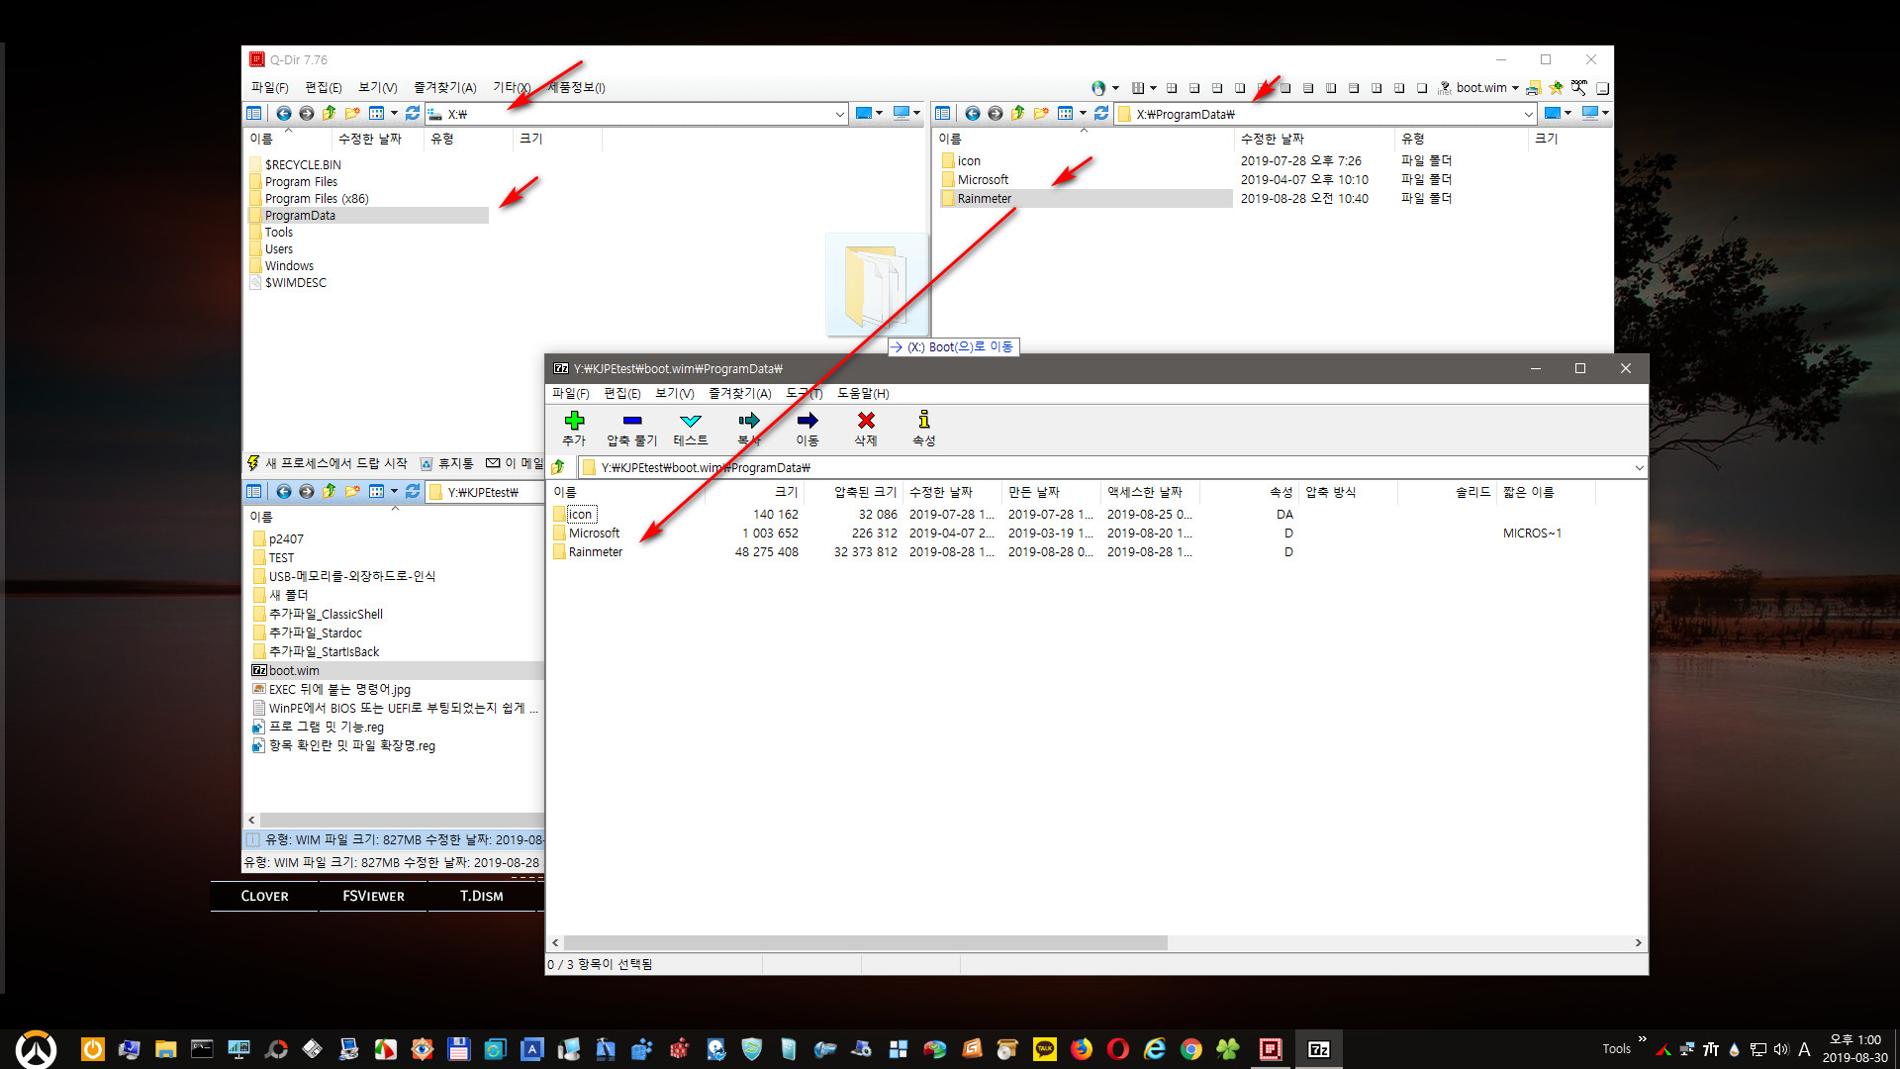Click the 7z icon on the taskbar
The width and height of the screenshot is (1900, 1069).
coord(1319,1049)
